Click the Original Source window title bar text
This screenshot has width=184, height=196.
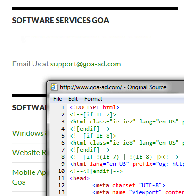[x=113, y=87]
